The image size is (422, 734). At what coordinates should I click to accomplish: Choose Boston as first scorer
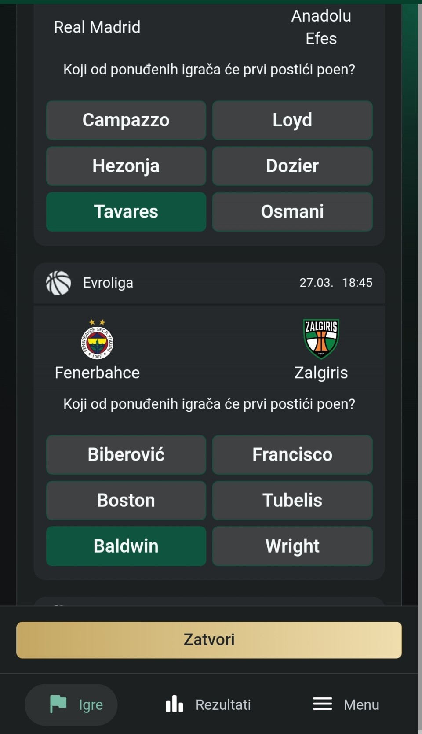pos(126,501)
